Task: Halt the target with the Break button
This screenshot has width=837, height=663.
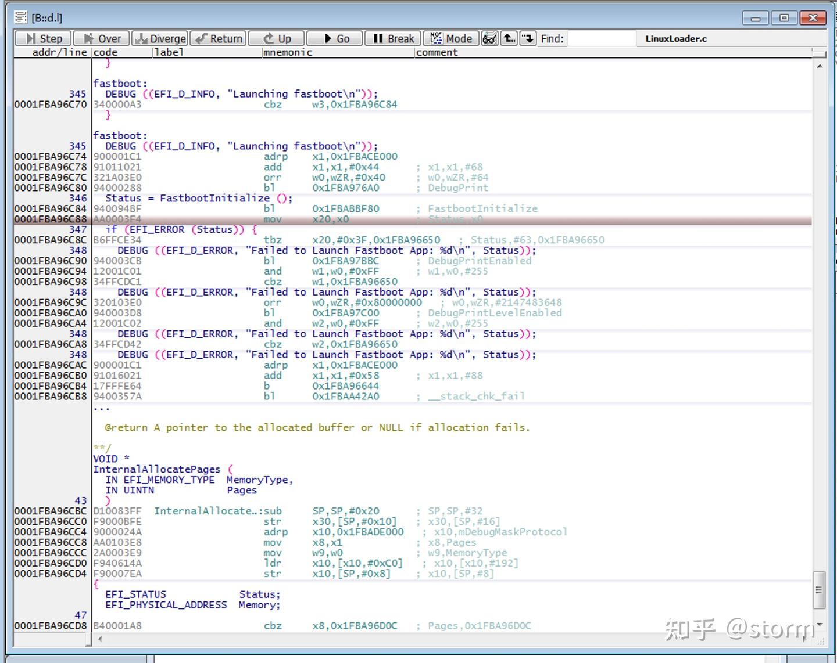Action: click(394, 38)
